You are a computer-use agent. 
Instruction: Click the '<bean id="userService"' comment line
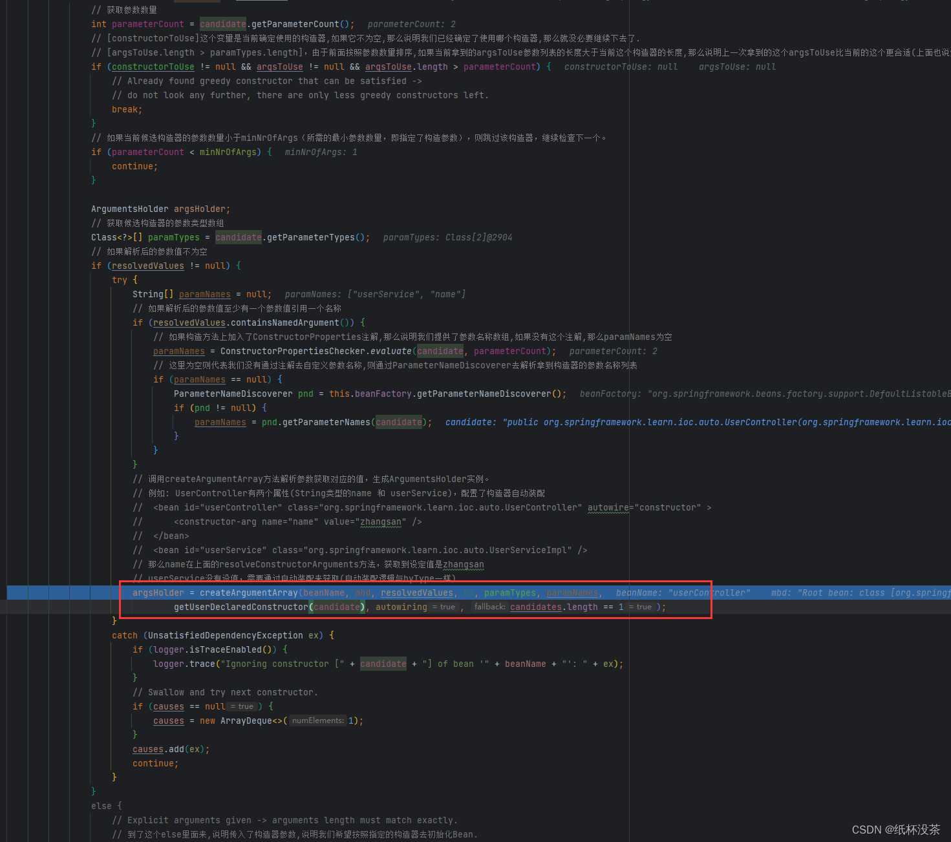coord(359,550)
